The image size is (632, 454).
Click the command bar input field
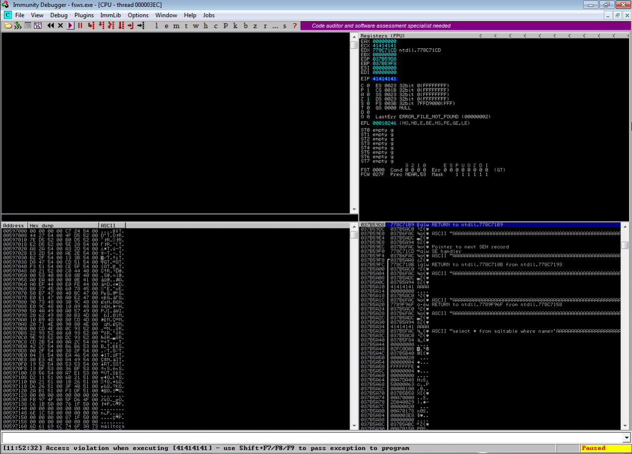tap(311, 438)
